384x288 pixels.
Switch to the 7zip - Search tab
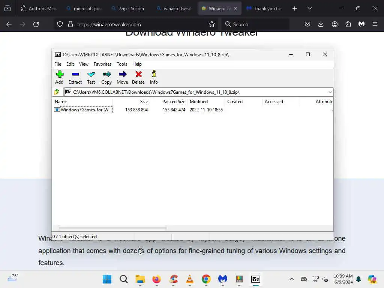coord(129,9)
